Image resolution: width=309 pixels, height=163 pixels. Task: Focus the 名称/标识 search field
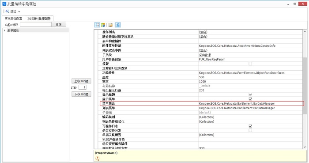pyautogui.click(x=36, y=24)
